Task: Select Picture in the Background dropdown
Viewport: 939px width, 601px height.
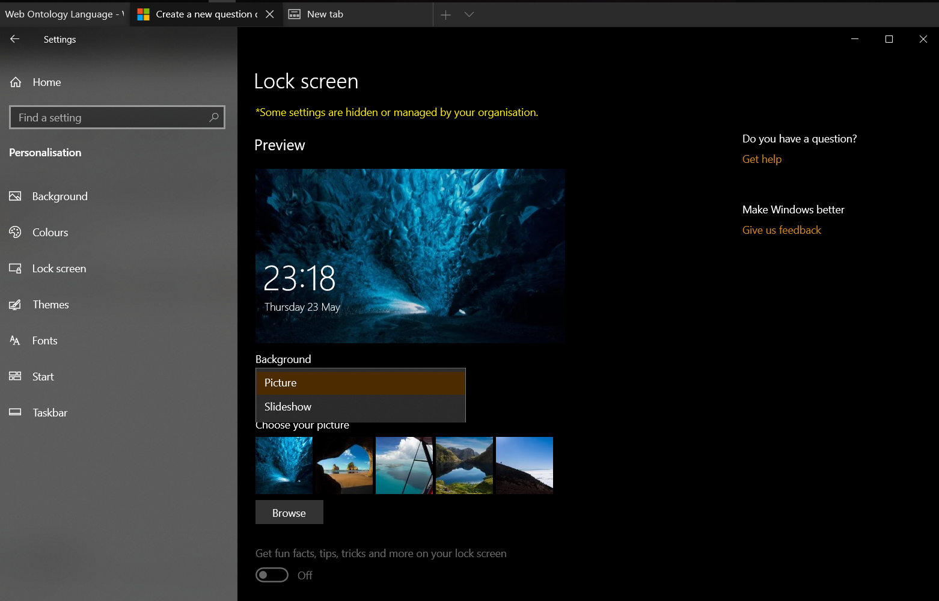Action: click(x=280, y=382)
